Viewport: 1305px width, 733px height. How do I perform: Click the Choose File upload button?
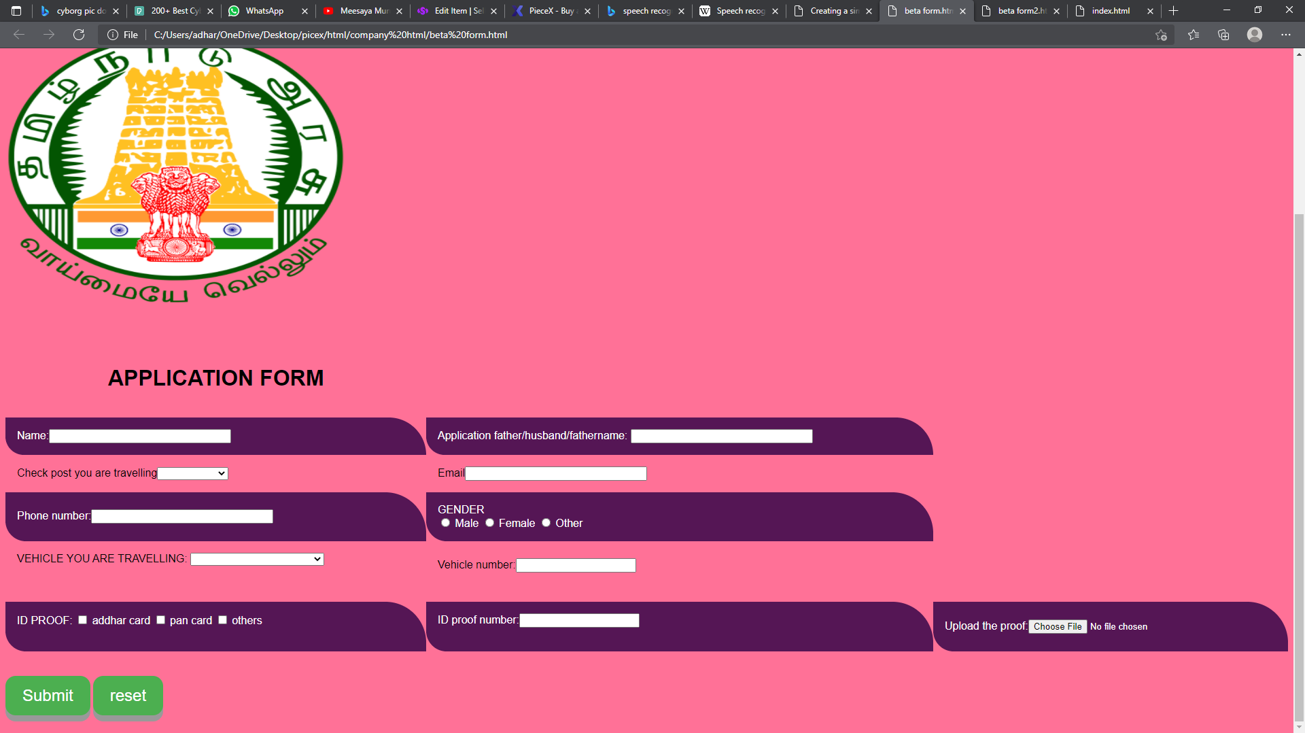coord(1057,626)
